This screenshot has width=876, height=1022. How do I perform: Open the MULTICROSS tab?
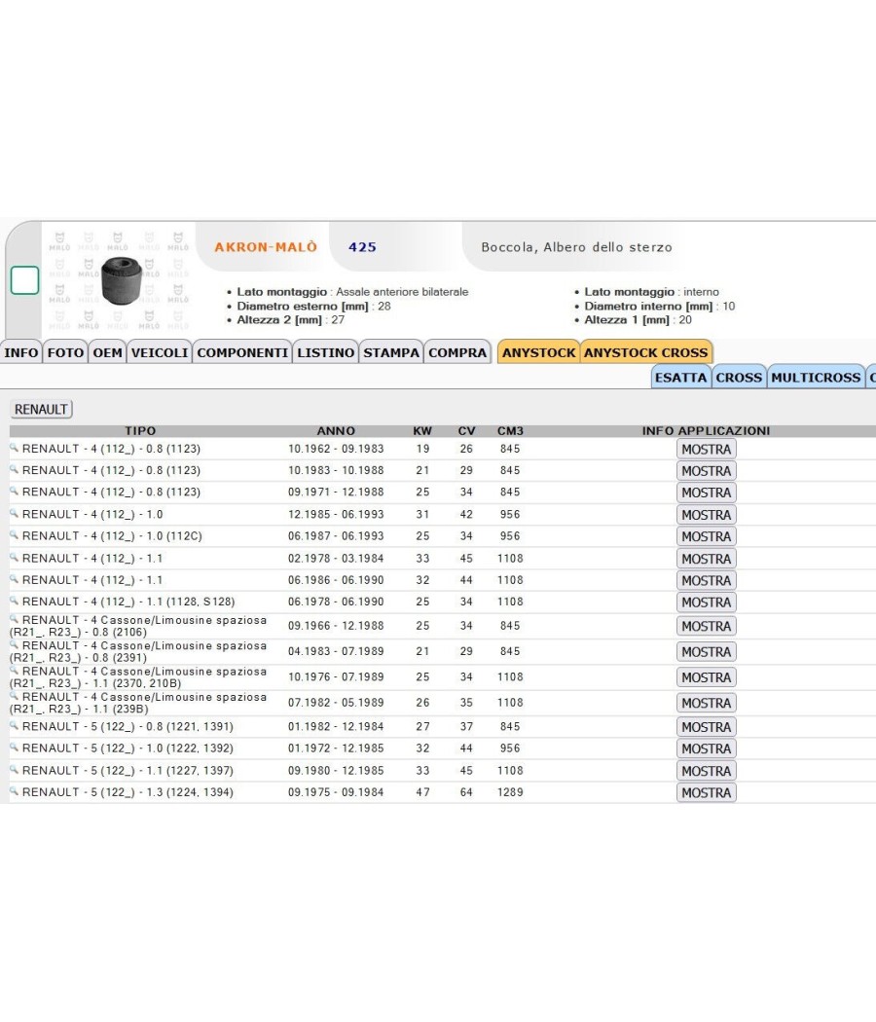(x=816, y=378)
